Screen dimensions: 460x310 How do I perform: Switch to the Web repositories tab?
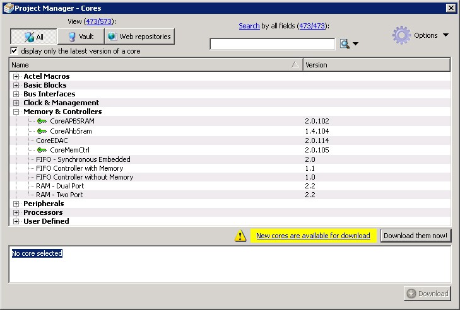[x=139, y=37]
